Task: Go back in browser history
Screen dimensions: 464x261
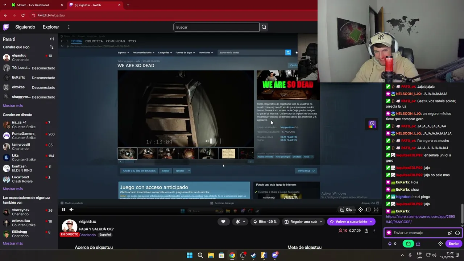Action: click(x=5, y=15)
